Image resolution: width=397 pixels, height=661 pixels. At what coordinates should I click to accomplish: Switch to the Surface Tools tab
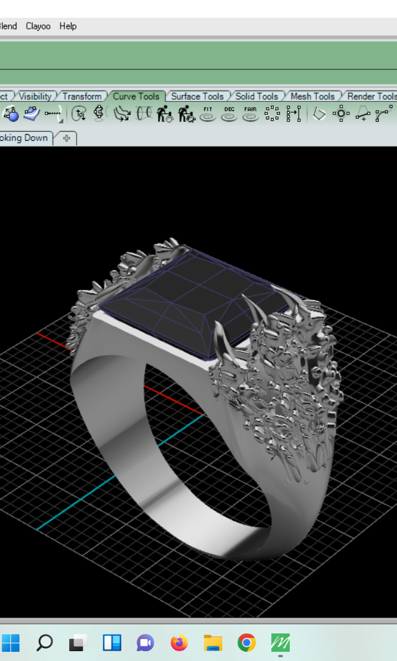[197, 96]
